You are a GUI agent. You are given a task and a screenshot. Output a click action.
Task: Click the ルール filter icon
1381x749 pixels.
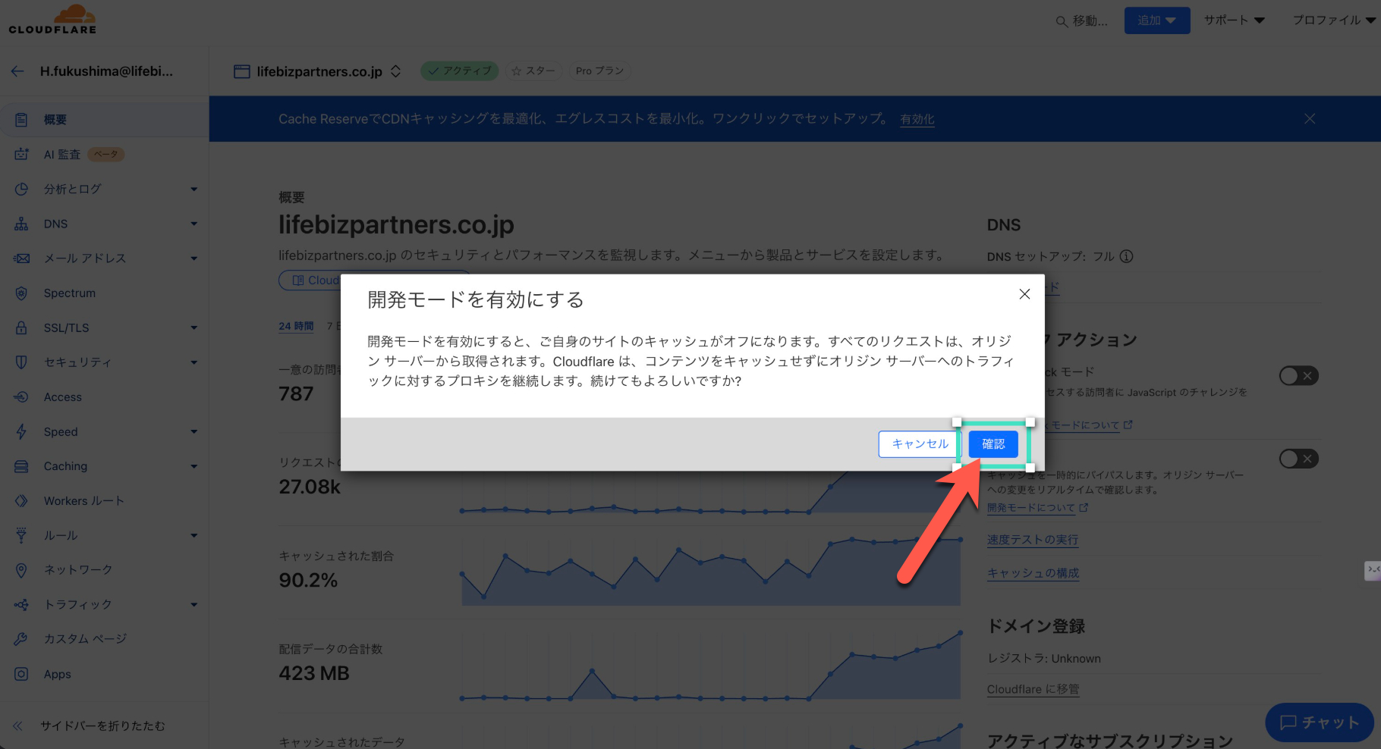click(x=21, y=535)
